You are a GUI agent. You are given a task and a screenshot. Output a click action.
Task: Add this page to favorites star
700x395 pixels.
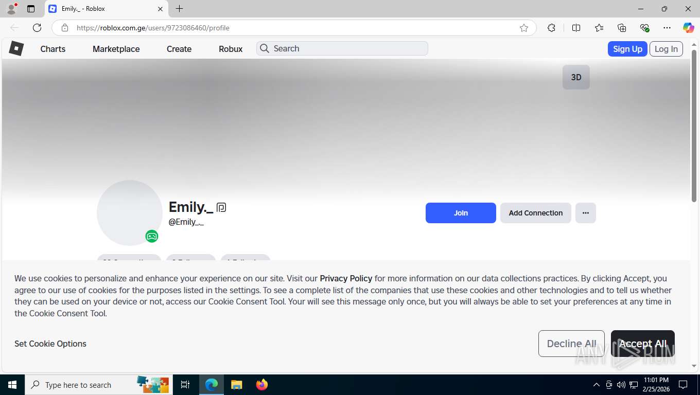click(524, 28)
